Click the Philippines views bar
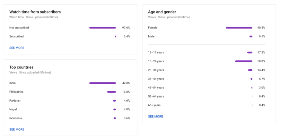The height and width of the screenshot is (139, 281). tap(111, 92)
